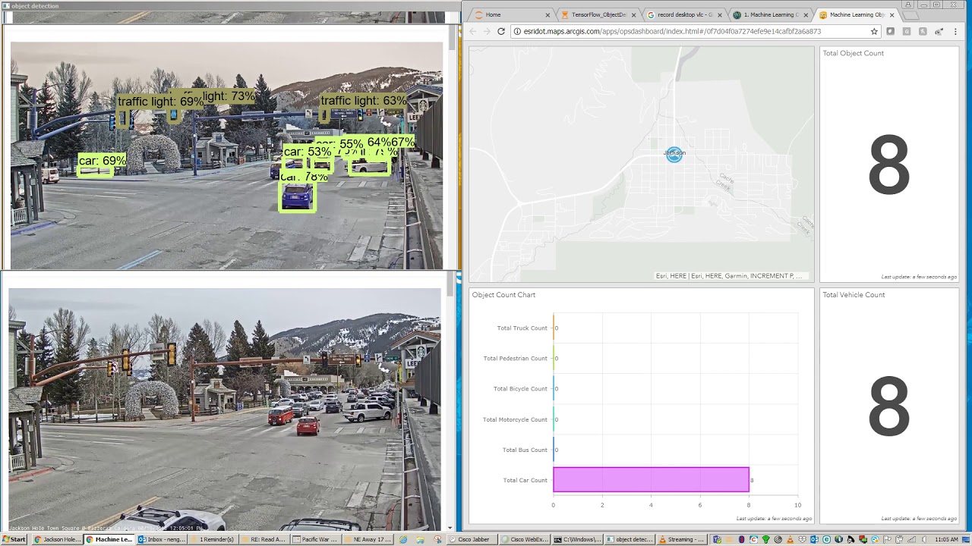
Task: Click the Teams tray icon
Action: 718,539
